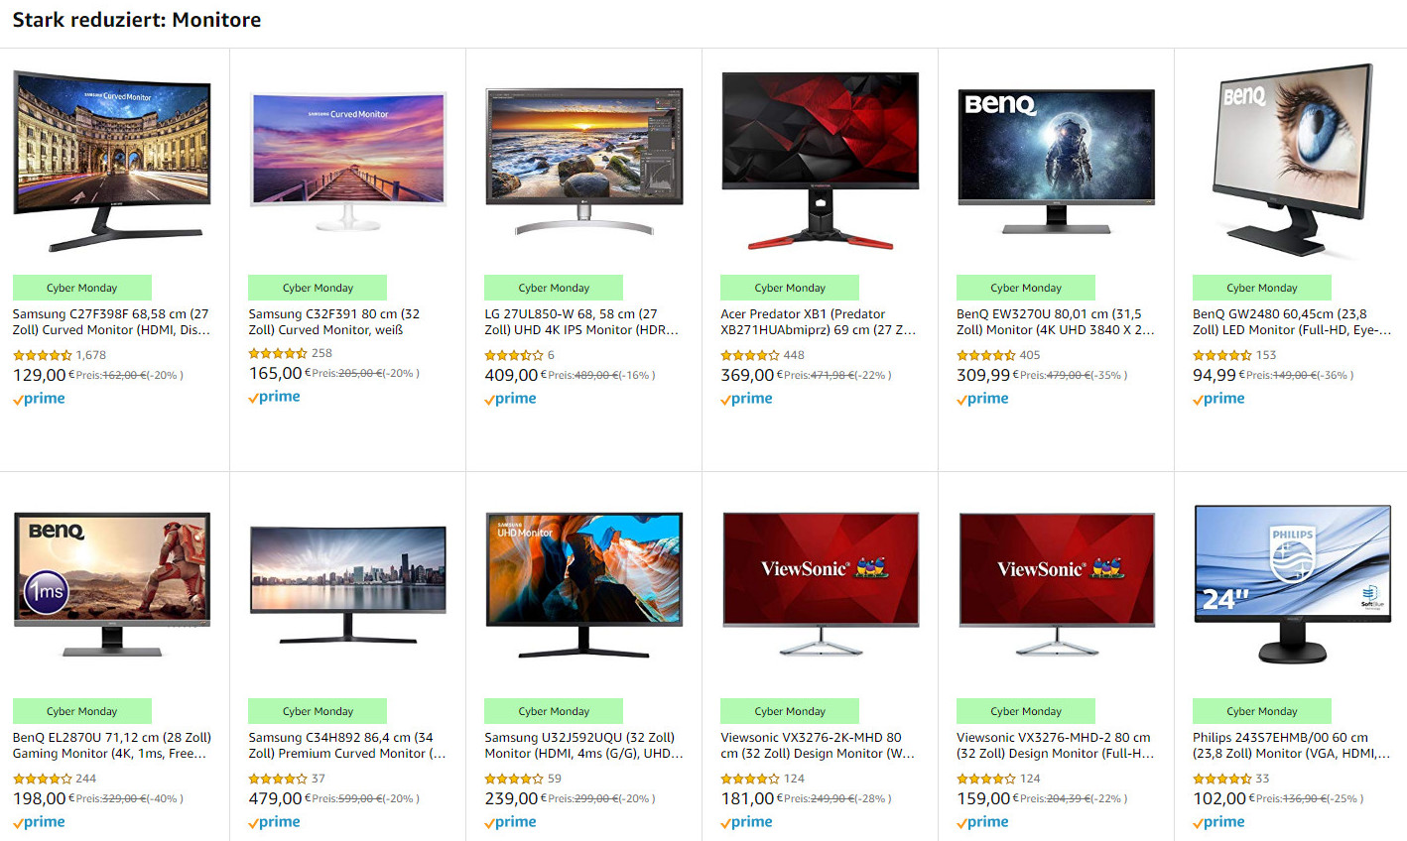Select the Acer Predator XB1 product title

point(818,321)
